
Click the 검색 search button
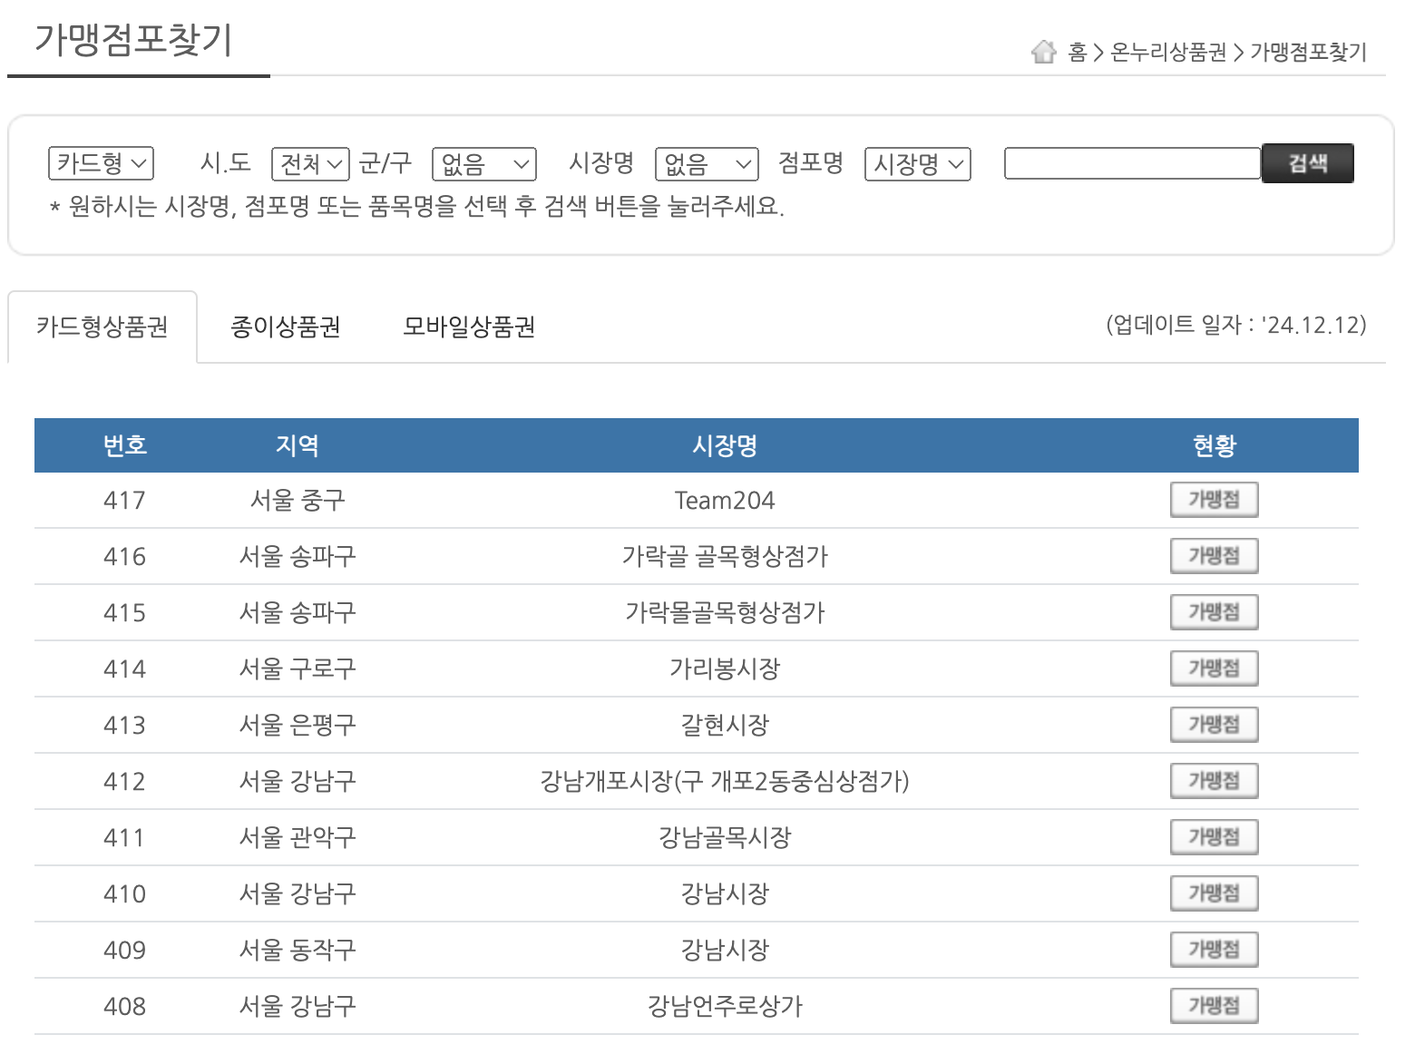[x=1308, y=163]
